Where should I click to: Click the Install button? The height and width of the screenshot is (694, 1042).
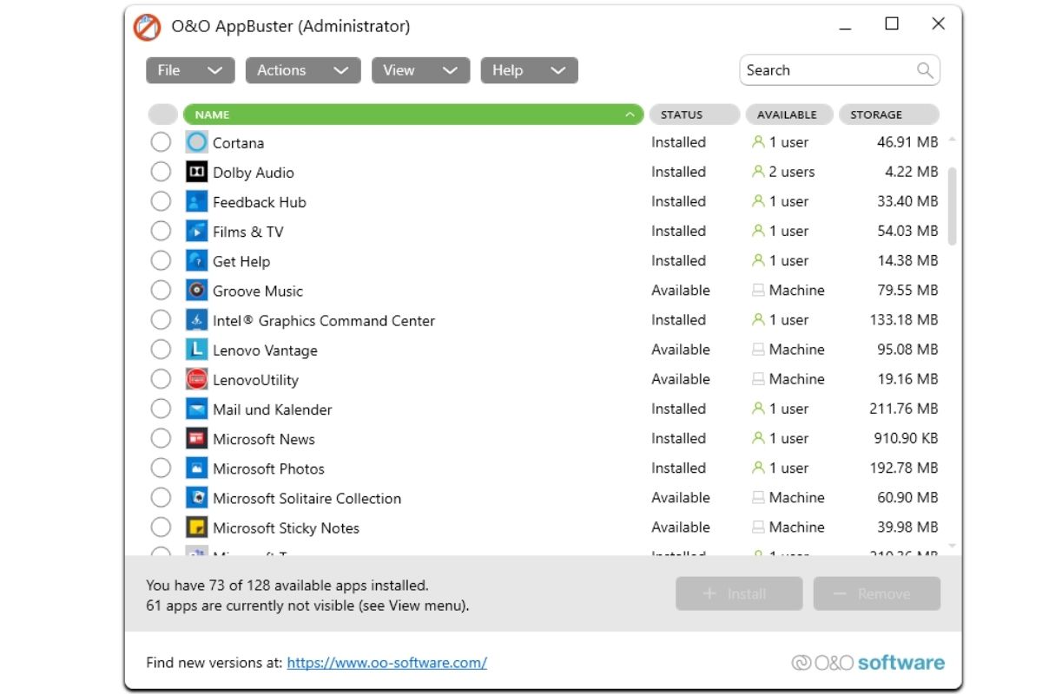point(739,593)
